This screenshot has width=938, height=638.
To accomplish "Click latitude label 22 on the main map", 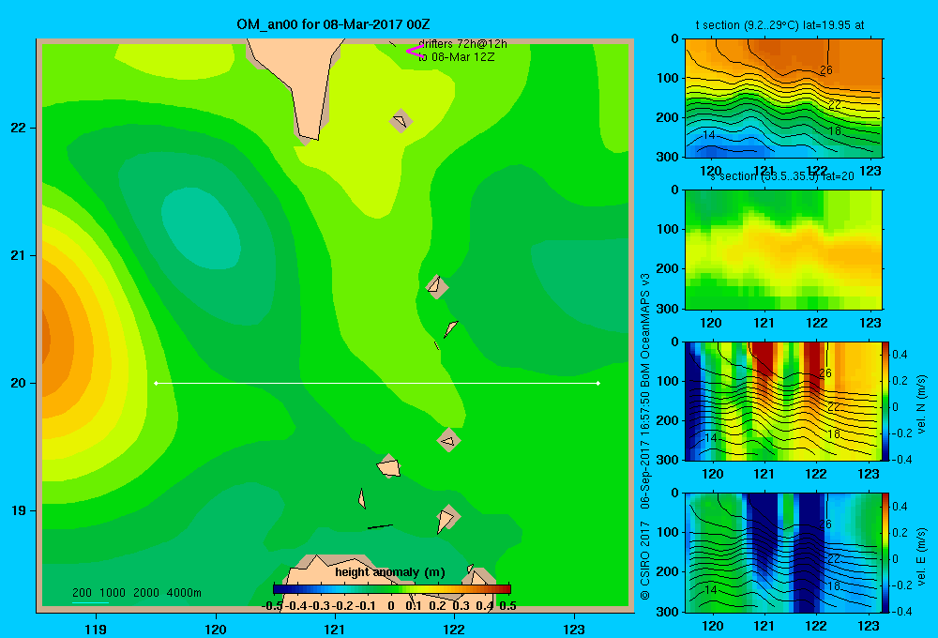I will [x=19, y=128].
